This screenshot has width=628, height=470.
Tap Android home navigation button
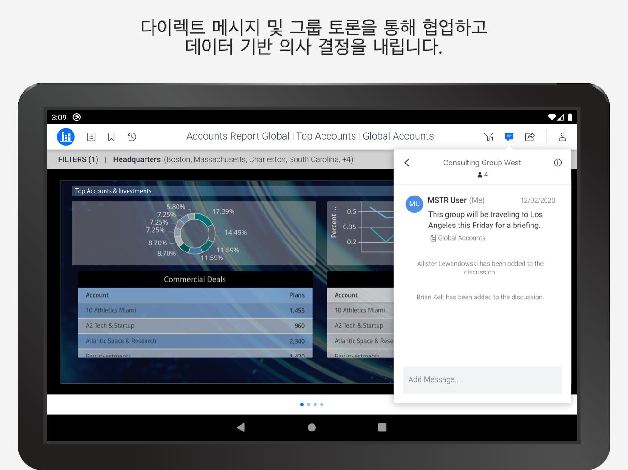click(x=312, y=427)
